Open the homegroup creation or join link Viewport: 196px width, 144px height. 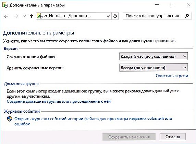[x=59, y=101]
